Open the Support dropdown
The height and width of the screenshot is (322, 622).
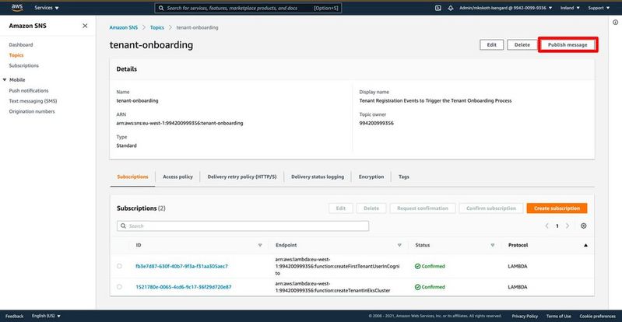(599, 8)
